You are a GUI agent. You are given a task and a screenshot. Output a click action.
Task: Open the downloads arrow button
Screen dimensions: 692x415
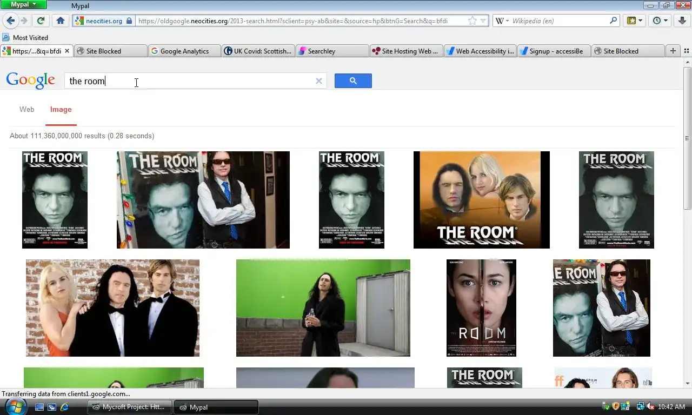tap(682, 21)
